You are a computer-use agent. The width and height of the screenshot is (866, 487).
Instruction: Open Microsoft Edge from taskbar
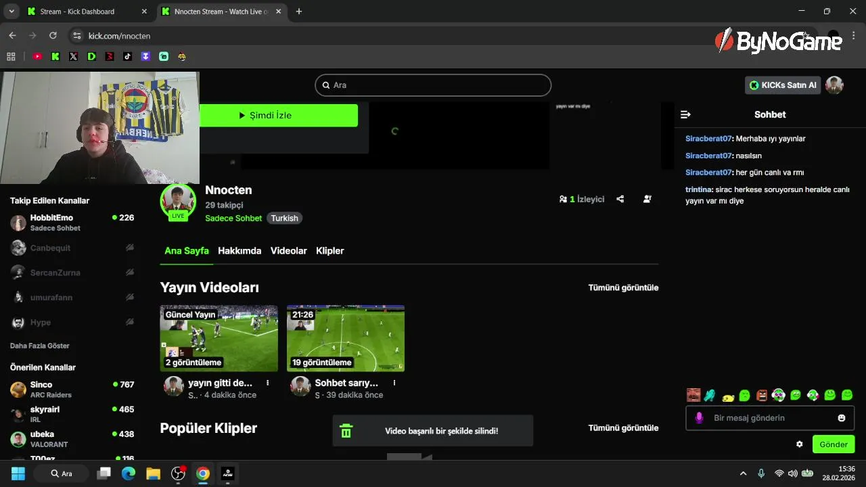pos(129,473)
